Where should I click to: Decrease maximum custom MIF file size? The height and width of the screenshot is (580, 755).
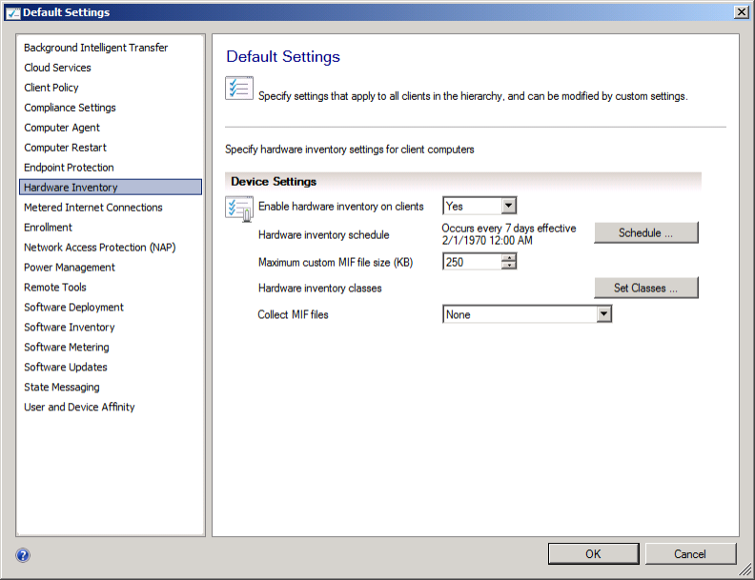point(509,266)
